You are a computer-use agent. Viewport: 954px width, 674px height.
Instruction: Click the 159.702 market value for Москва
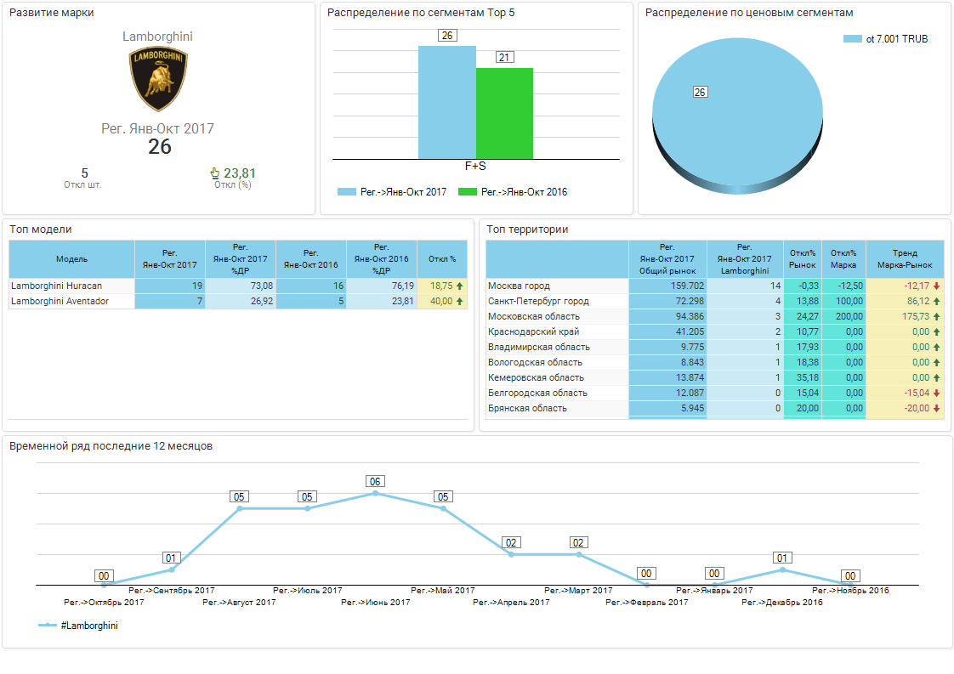point(667,286)
